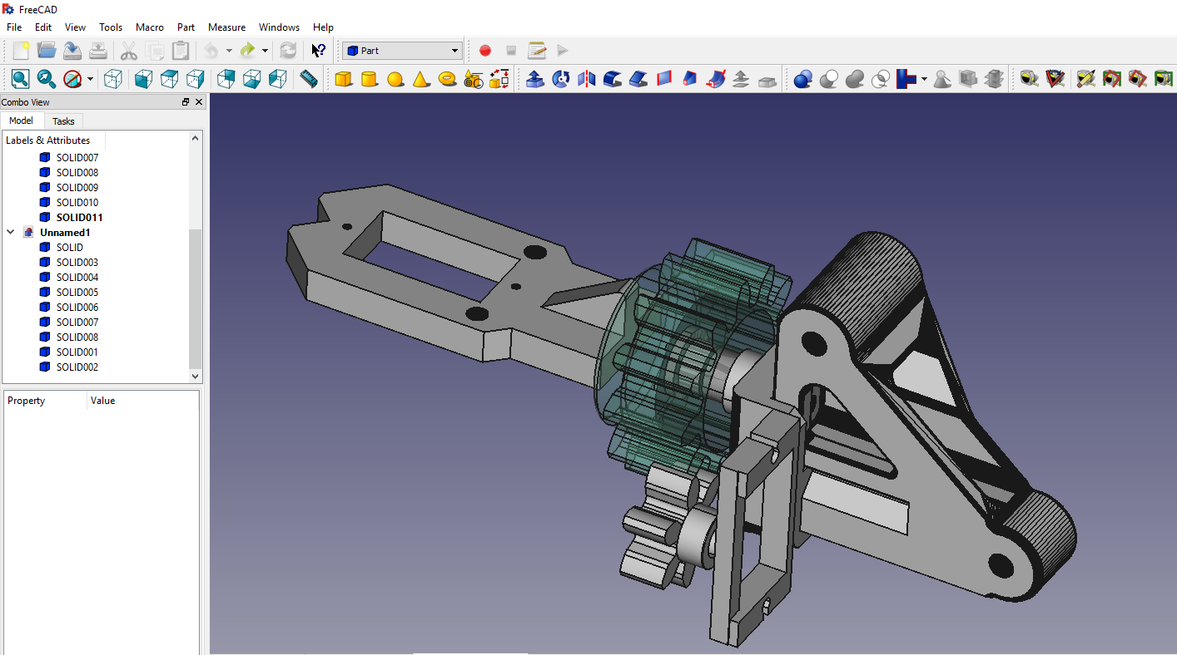Open the draw style dropdown arrow

(91, 79)
